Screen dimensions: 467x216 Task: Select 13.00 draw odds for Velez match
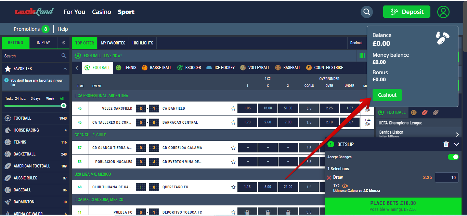tap(268, 108)
